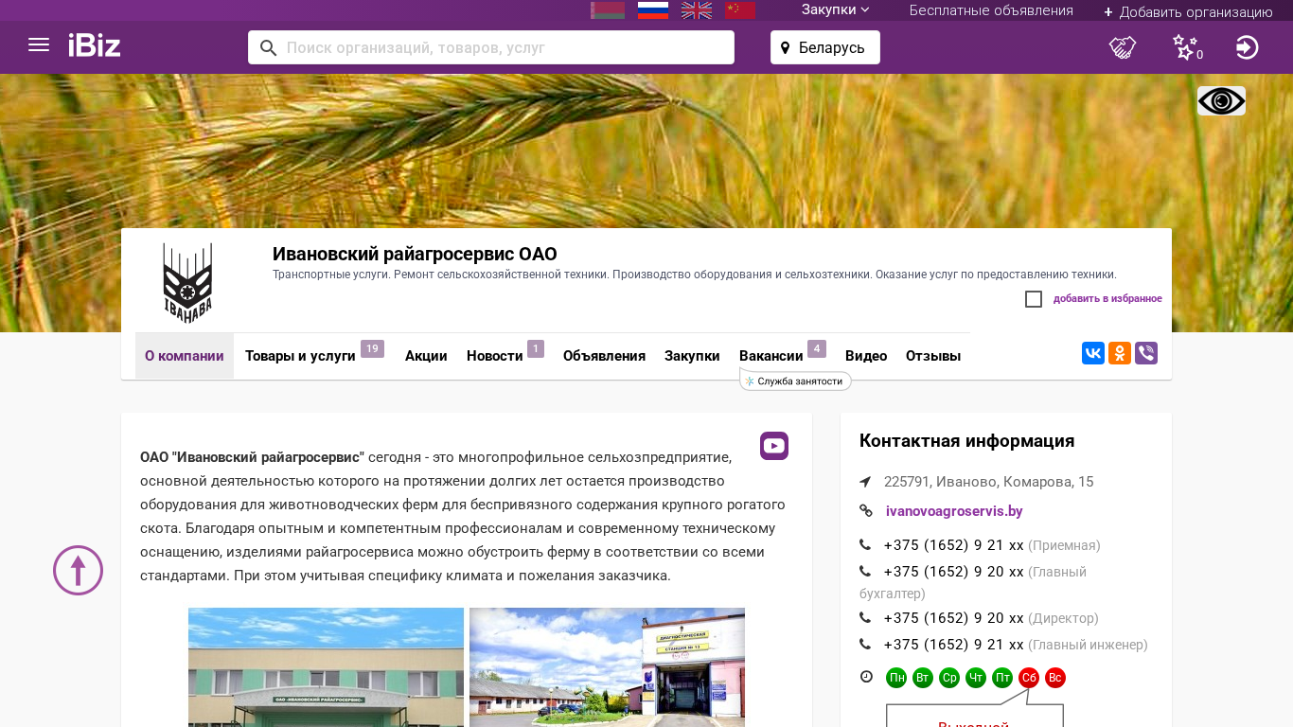Viewport: 1293px width, 727px height.
Task: Click the working hours clock icon
Action: pos(866,677)
